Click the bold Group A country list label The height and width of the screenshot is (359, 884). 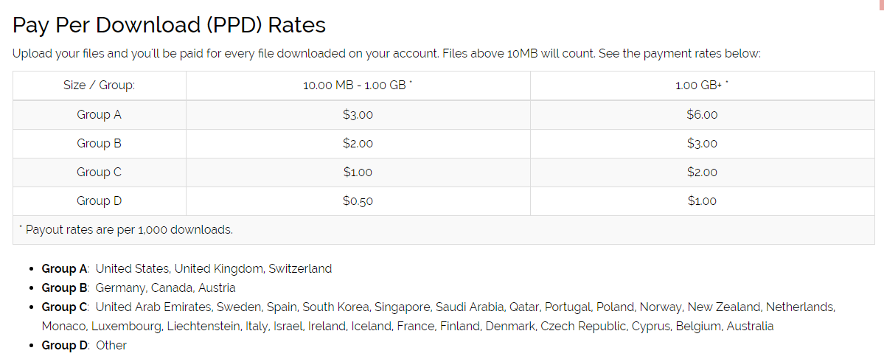point(65,268)
